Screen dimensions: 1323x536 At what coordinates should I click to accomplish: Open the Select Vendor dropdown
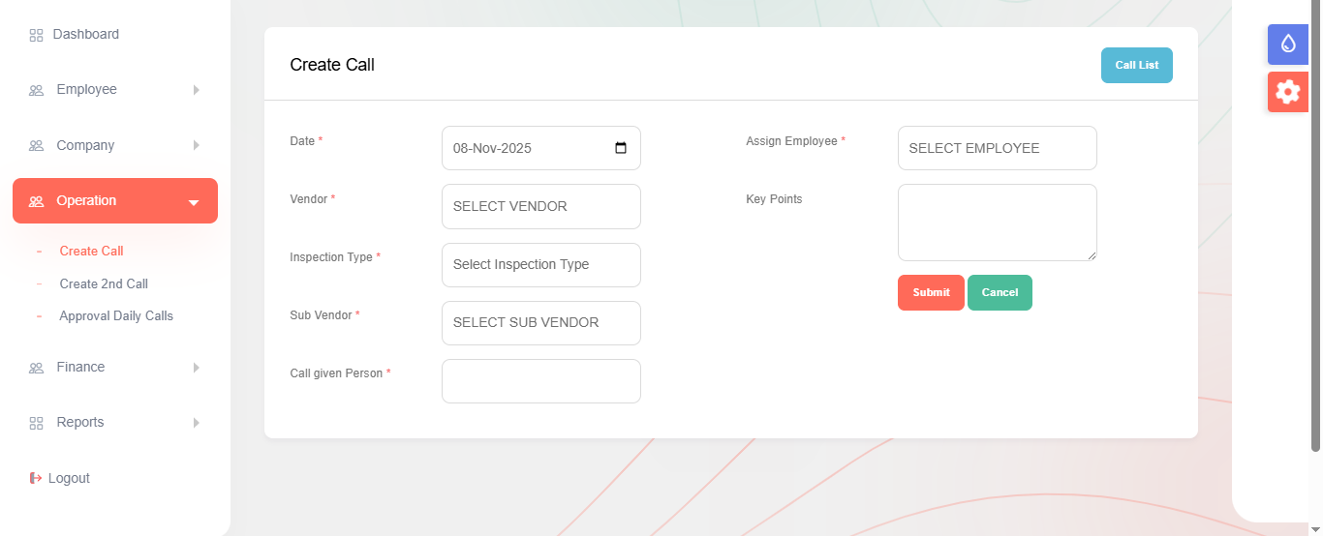(x=540, y=206)
